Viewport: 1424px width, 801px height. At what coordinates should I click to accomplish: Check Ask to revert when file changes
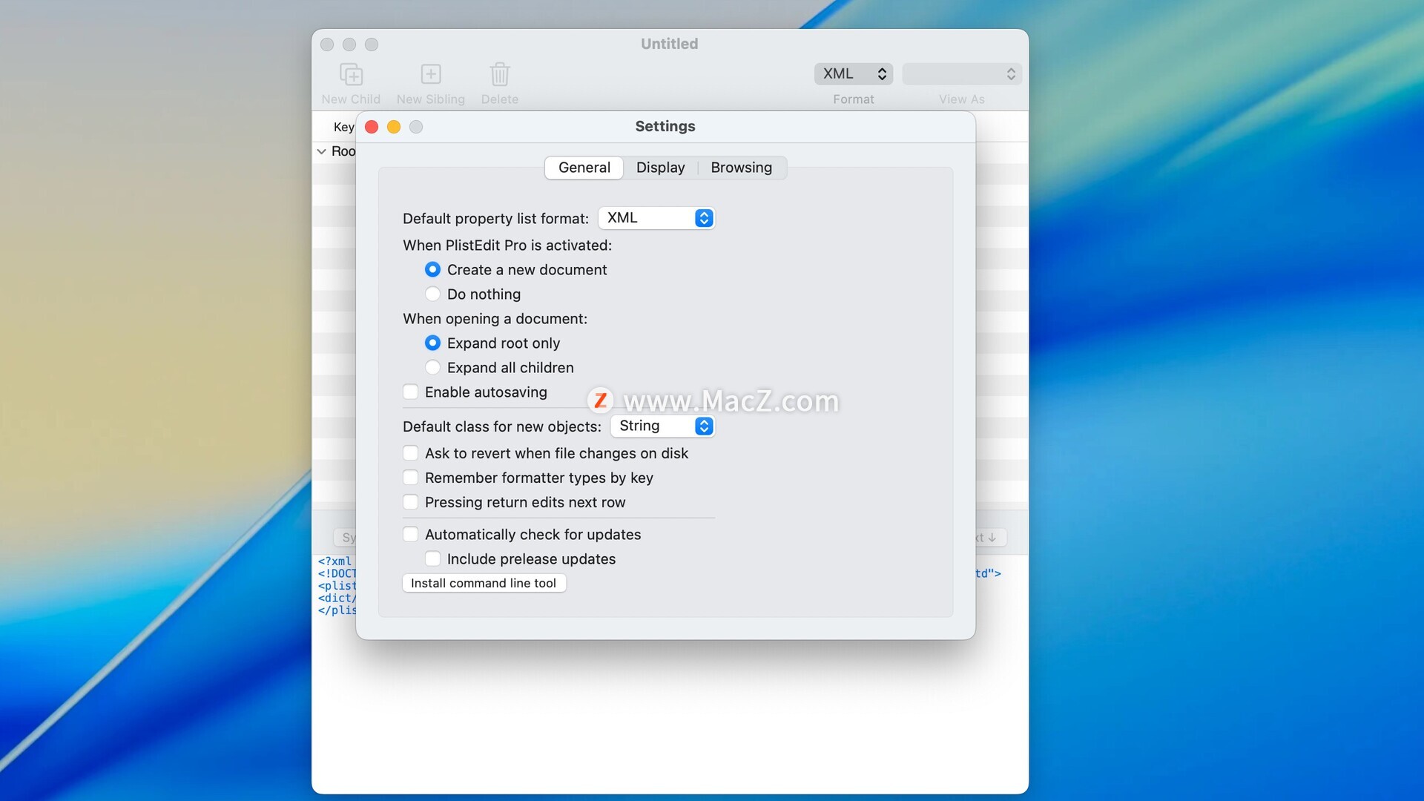410,453
